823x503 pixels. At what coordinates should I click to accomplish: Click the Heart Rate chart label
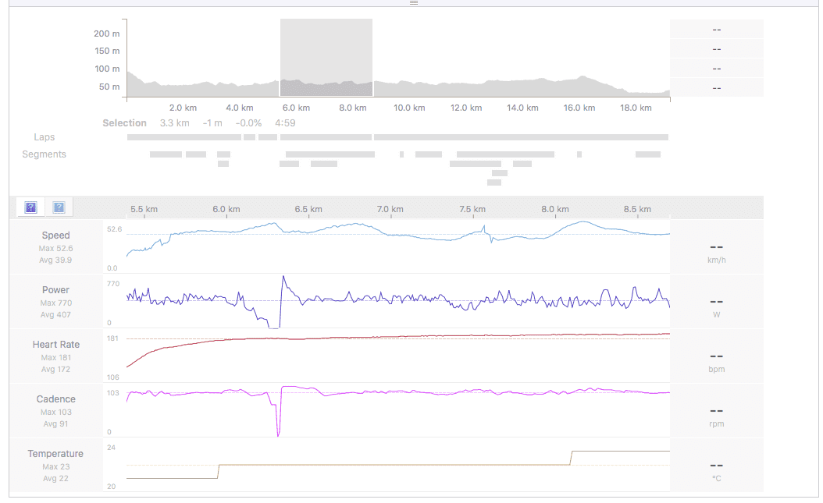pyautogui.click(x=55, y=345)
